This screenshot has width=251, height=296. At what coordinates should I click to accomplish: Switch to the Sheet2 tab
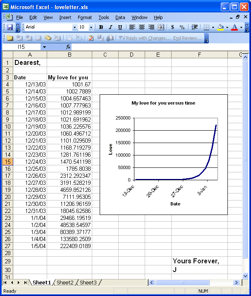65,283
